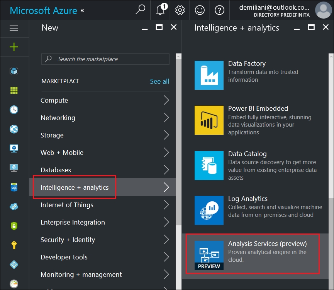Open Data Factory title link
Screen dimensions: 334x290
[247, 63]
